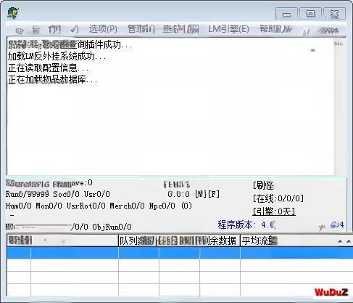This screenshot has height=303, width=353.
Task: Open the blurred menu left of LM引擎(E)
Action: [x=181, y=29]
